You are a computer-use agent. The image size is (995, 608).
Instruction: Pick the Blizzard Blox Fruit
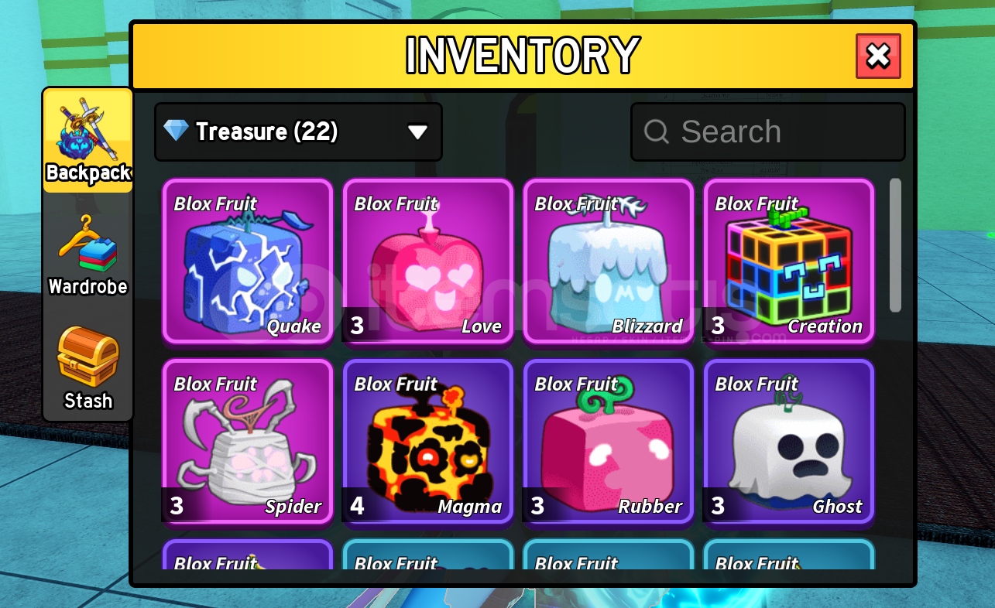pos(609,261)
